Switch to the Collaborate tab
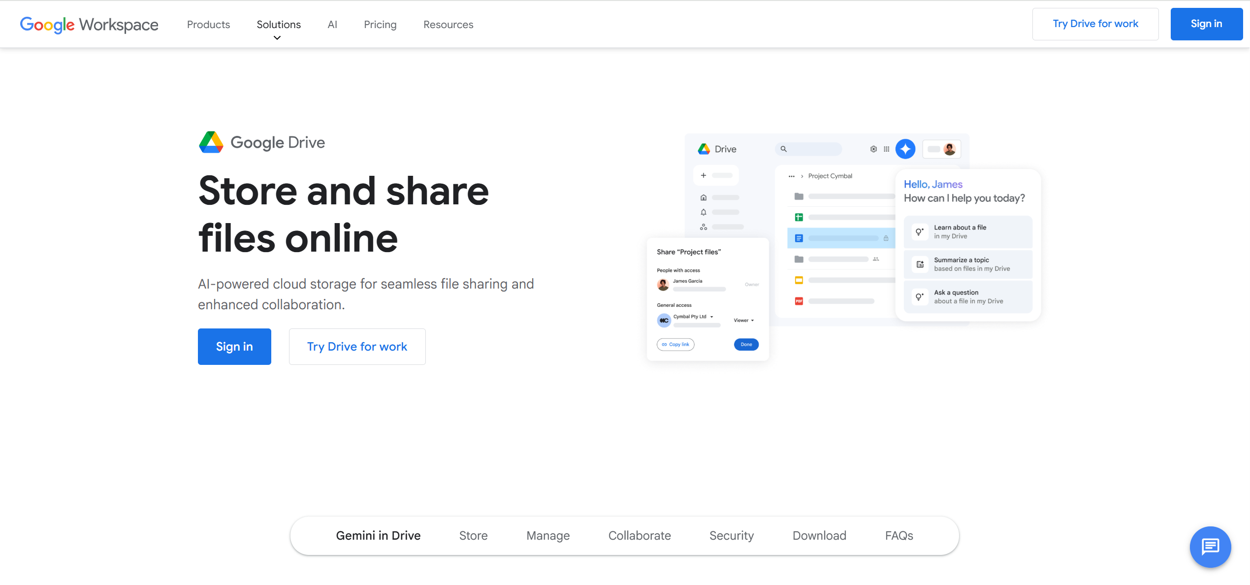Screen dimensions: 1250x585 point(640,536)
